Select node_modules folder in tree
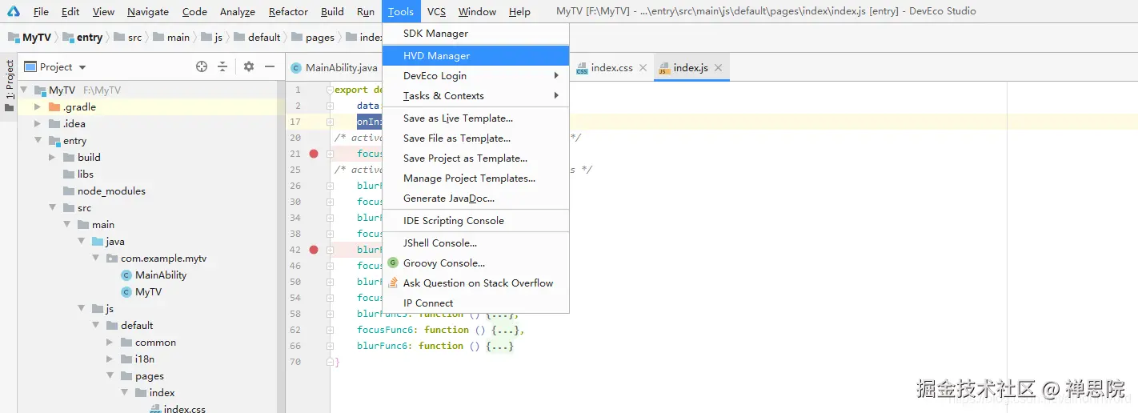 click(104, 191)
